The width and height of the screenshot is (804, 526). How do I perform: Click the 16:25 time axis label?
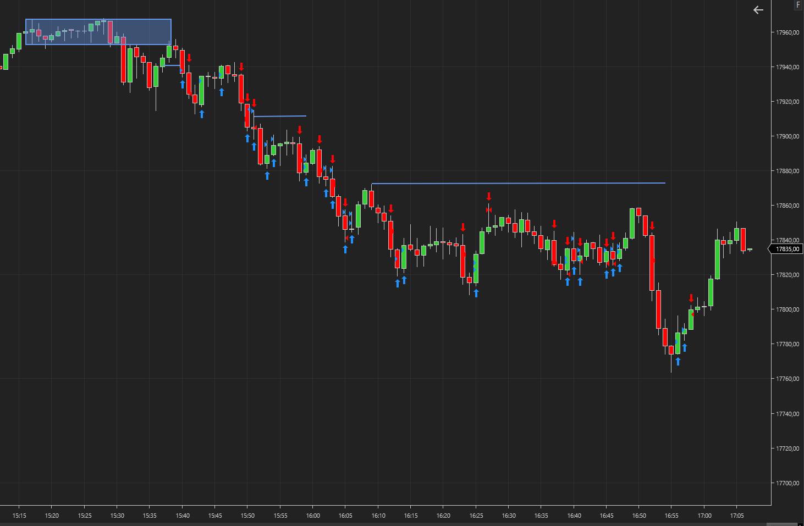coord(476,516)
